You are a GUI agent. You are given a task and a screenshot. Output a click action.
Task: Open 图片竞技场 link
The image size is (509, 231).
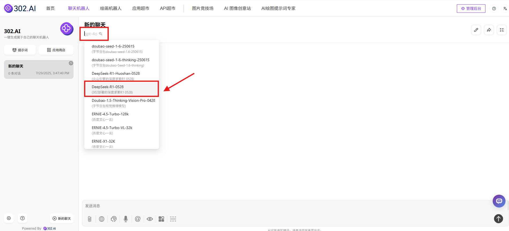point(203,8)
